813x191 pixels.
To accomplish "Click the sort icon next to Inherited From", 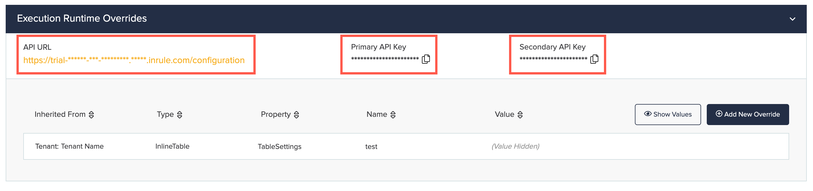I will (x=91, y=115).
